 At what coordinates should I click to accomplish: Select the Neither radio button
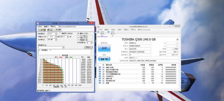[x=78, y=40]
